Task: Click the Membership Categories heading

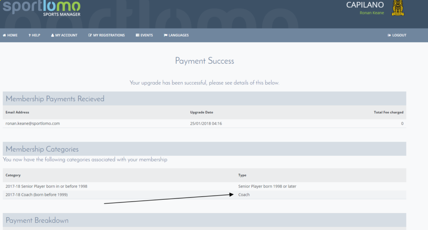Action: tap(42, 149)
